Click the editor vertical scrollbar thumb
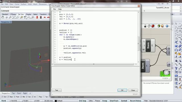The image size is (182, 102). click(138, 44)
